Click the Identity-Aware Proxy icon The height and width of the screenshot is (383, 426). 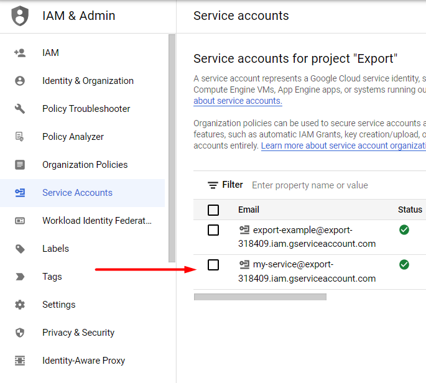click(x=20, y=361)
